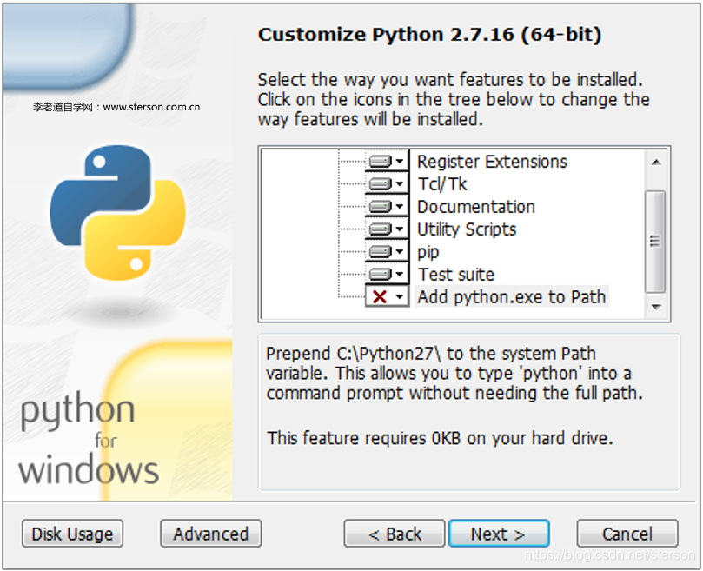Click the Disk Usage button
703x571 pixels.
(x=72, y=534)
